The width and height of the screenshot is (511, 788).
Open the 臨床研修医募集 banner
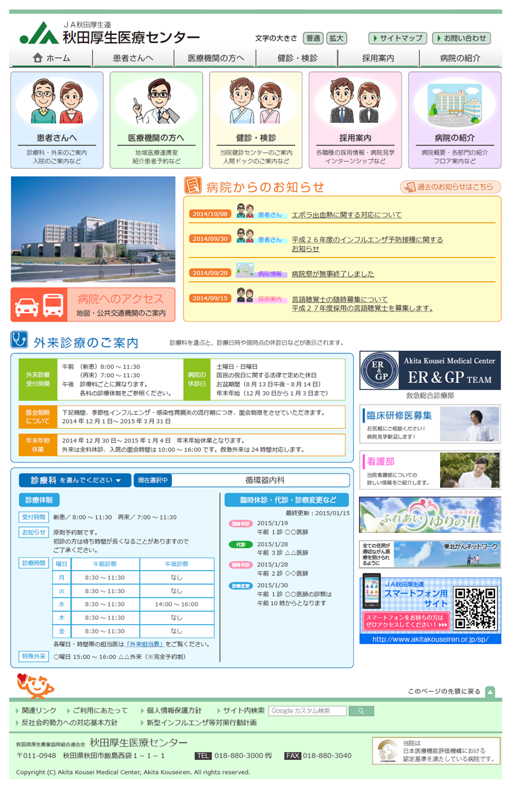(x=430, y=424)
